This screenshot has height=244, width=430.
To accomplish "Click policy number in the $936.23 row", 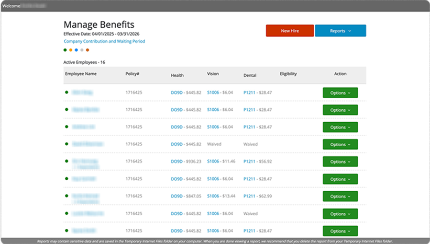I will 134,161.
